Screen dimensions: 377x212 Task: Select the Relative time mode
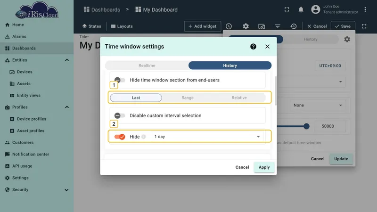tap(239, 98)
